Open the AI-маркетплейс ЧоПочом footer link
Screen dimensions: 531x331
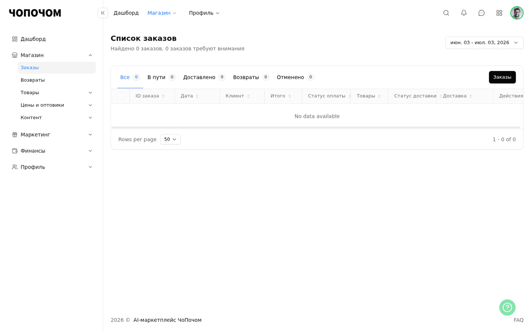[167, 320]
